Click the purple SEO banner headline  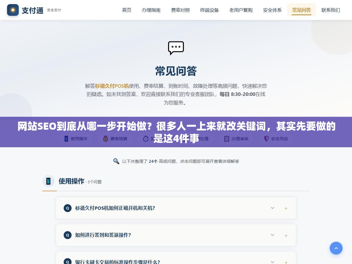176,132
